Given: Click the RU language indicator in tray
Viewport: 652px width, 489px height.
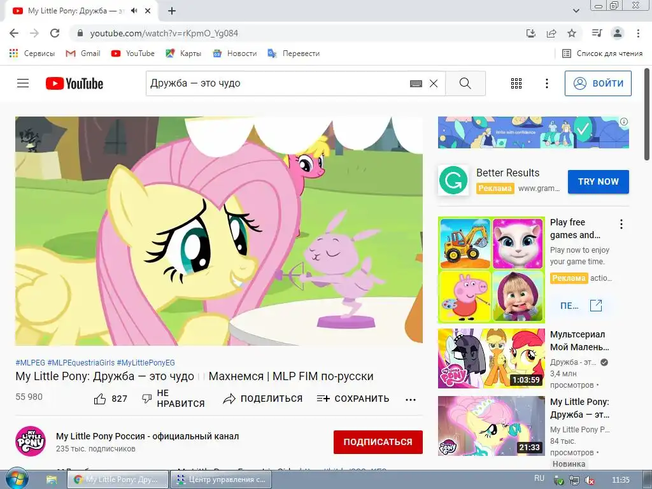Looking at the screenshot, I should [x=539, y=479].
